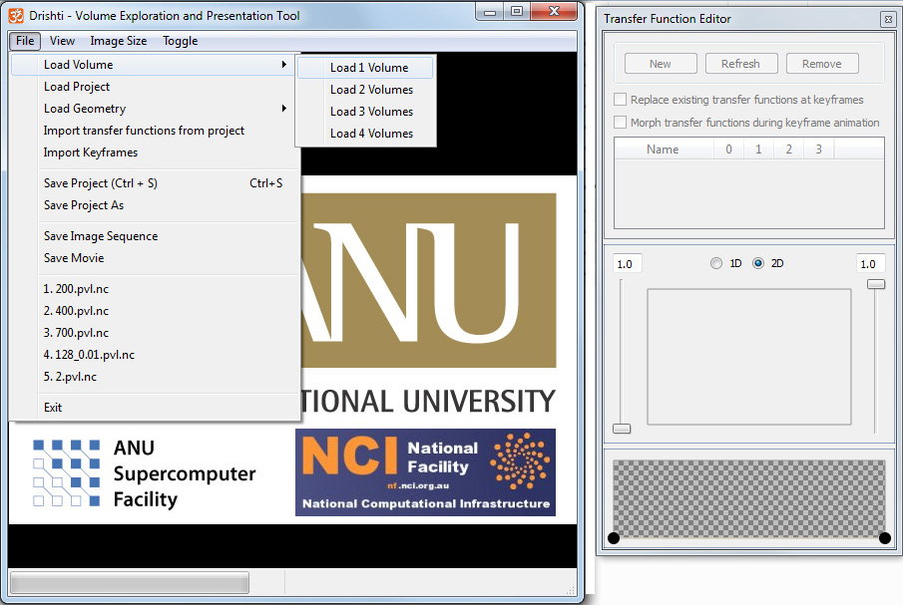Viewport: 903px width, 605px height.
Task: Choose Load 2 Volumes
Action: (x=365, y=90)
